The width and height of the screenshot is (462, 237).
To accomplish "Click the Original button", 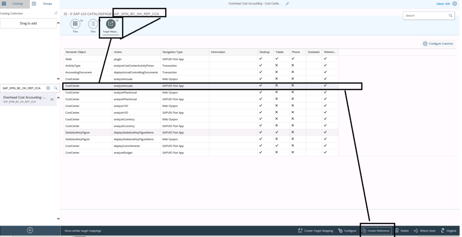I will click(448, 231).
